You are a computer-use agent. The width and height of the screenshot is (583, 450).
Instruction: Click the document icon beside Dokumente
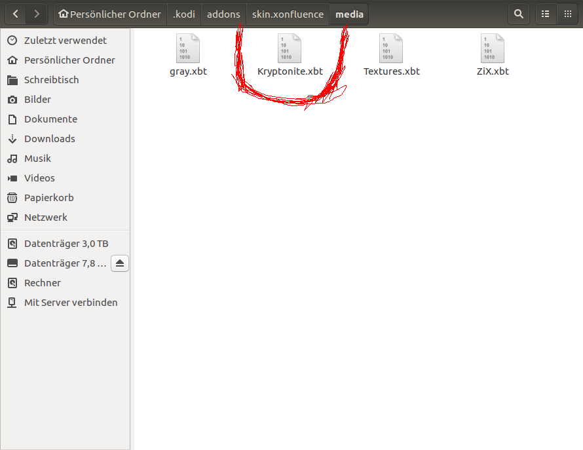pos(12,119)
